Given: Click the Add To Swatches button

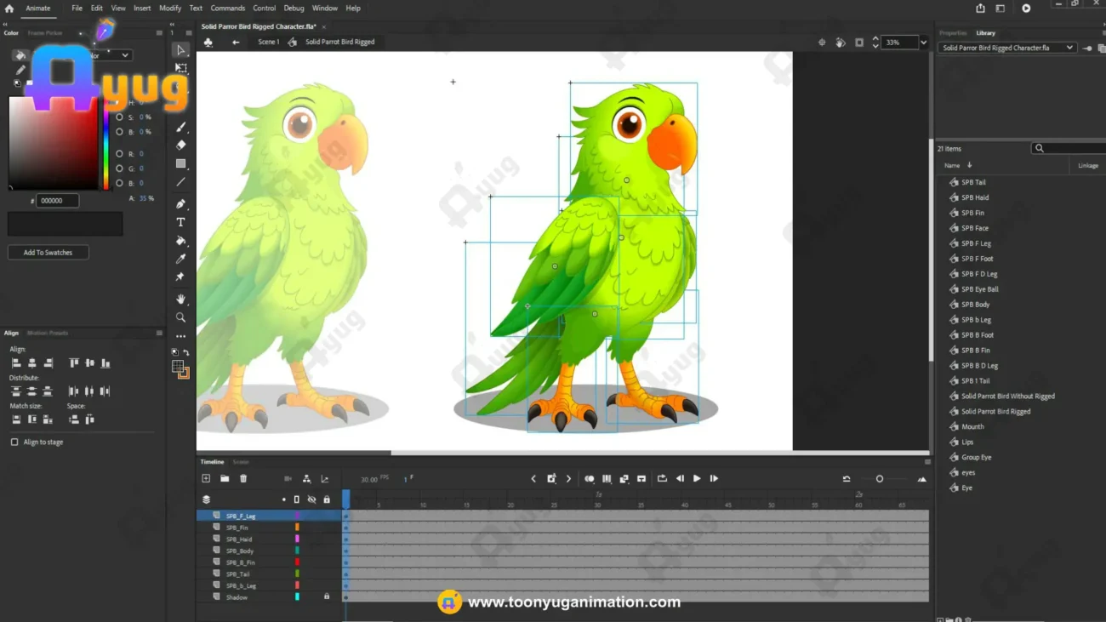Looking at the screenshot, I should [x=48, y=253].
